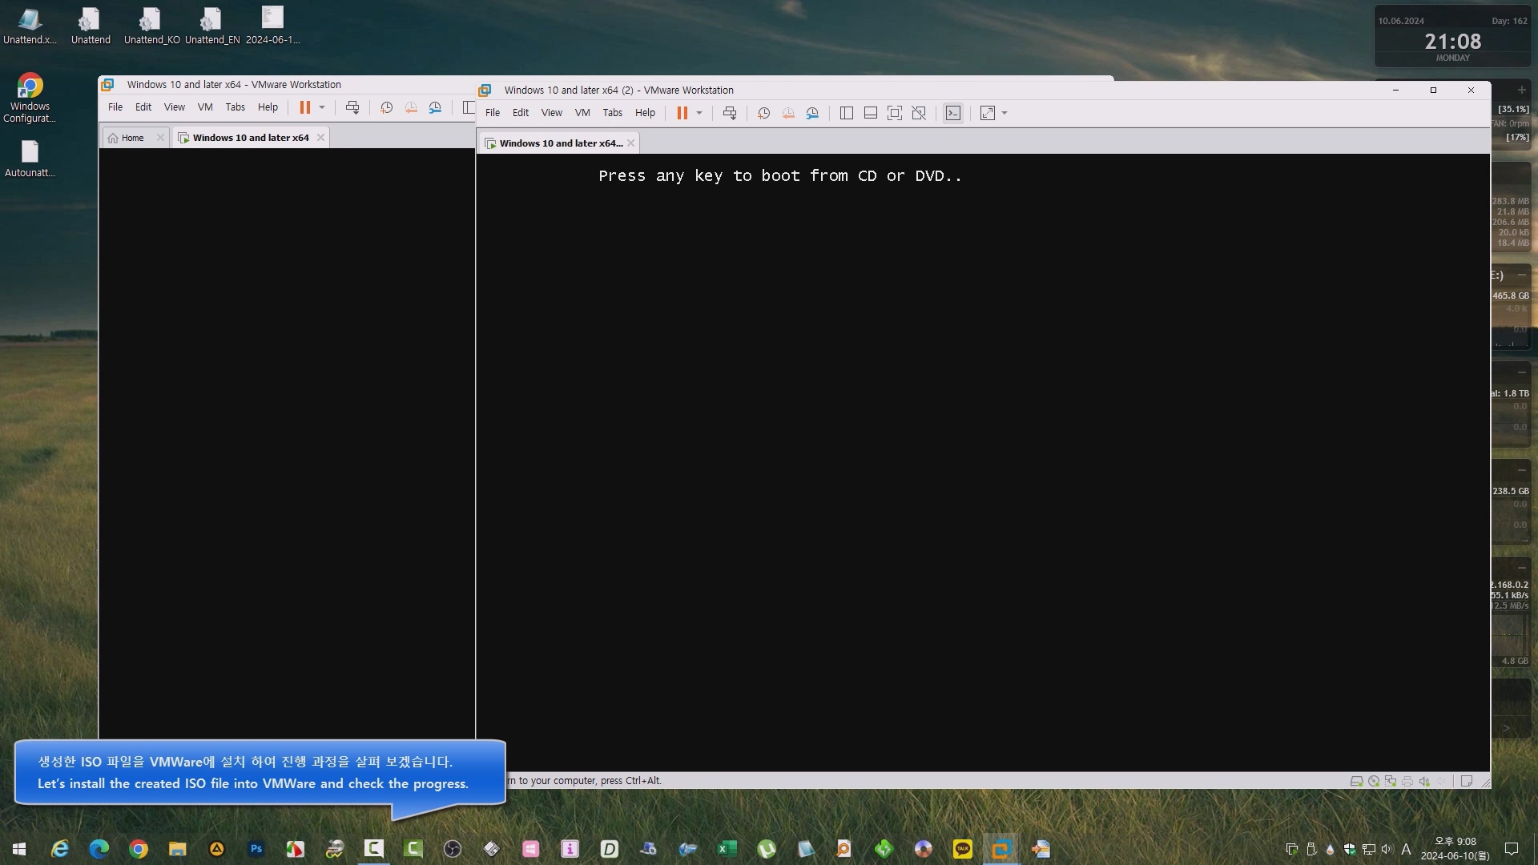Take a snapshot in back VMware window
The width and height of the screenshot is (1538, 865).
[386, 107]
